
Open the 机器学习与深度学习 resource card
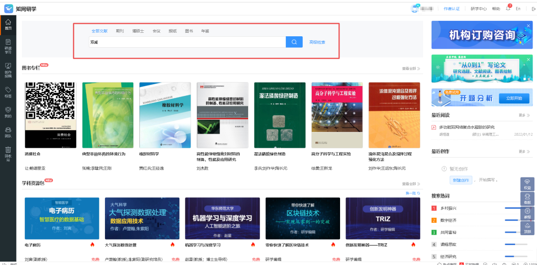222,218
